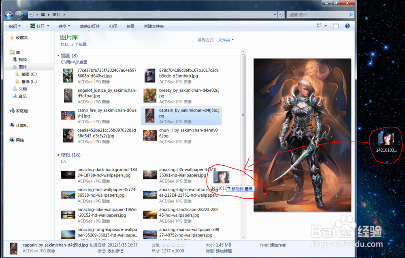Click 添加作者 in the details pane
Screen dimensions: 405x258
point(278,245)
